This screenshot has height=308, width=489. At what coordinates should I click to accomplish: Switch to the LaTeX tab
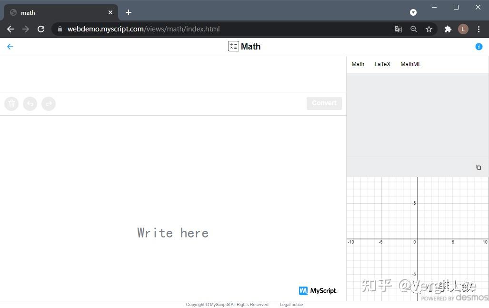coord(382,64)
